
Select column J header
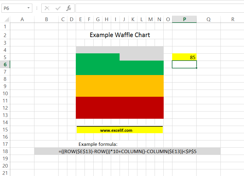point(124,19)
